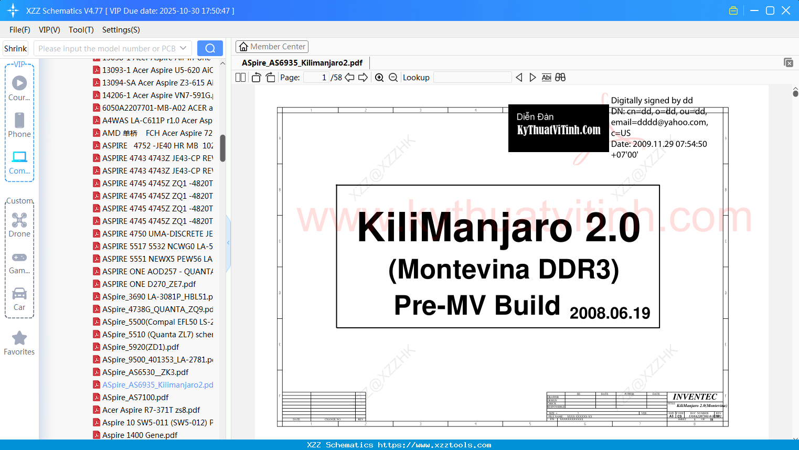Open ASPIRE ONE D270_ZE7.pdf file
Viewport: 799px width, 450px height.
click(x=144, y=284)
